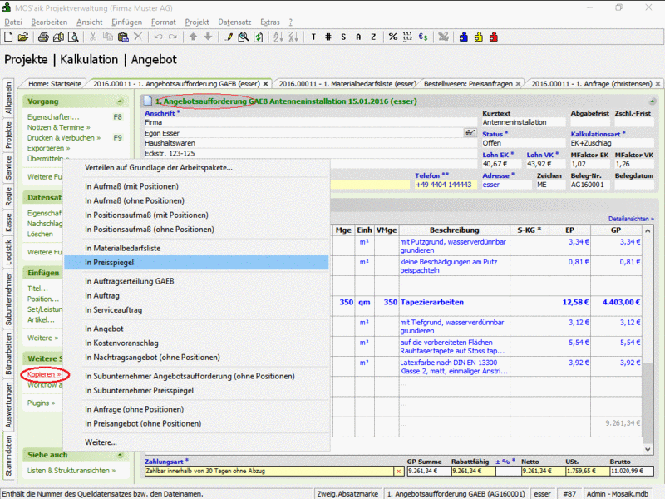Open the Kopieren submenu link
The image size is (665, 499).
44,374
